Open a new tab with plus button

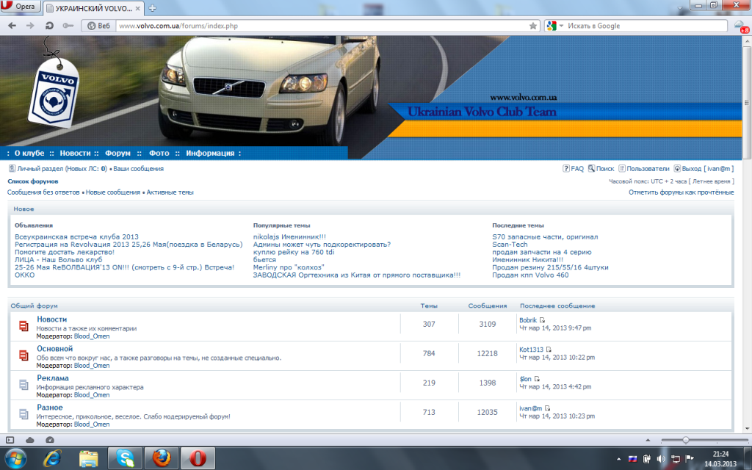click(x=152, y=7)
